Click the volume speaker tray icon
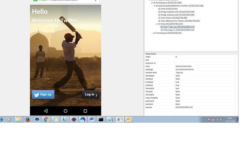 (x=221, y=120)
